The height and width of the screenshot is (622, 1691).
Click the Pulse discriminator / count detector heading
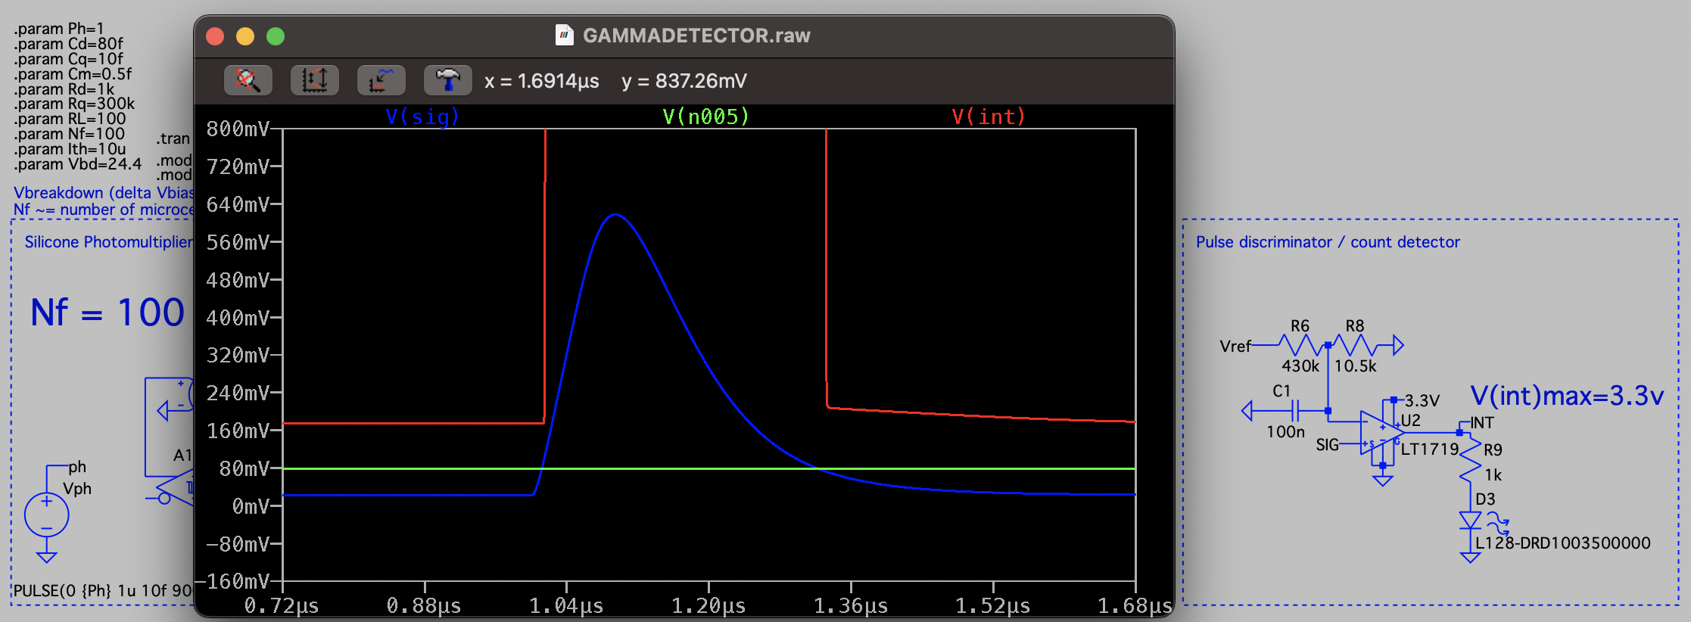pos(1328,242)
